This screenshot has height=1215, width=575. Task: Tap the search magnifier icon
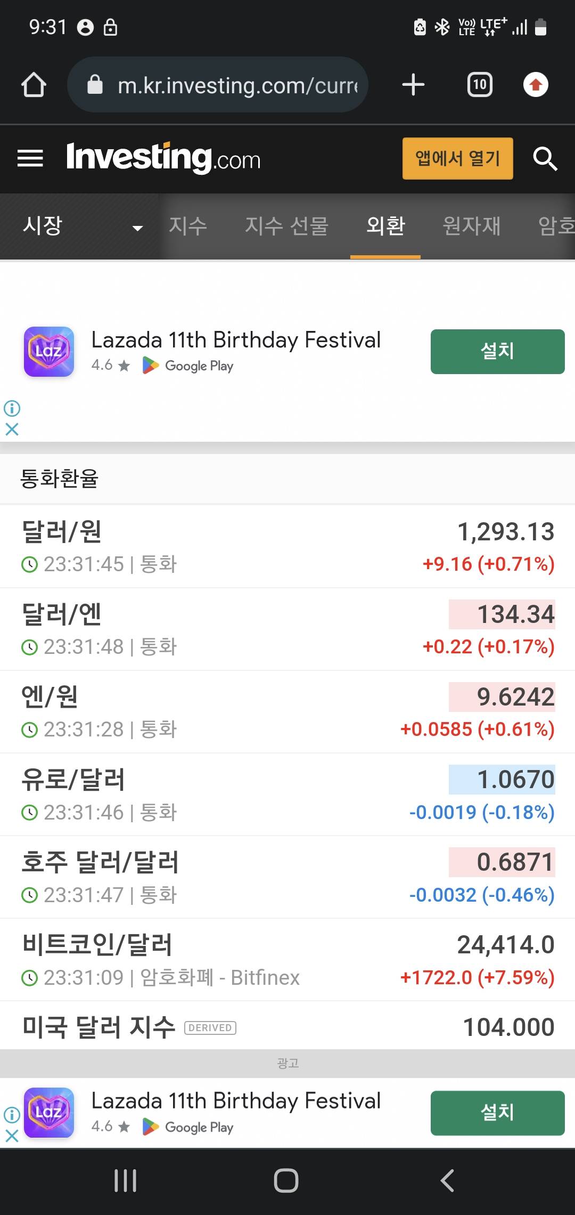tap(545, 158)
